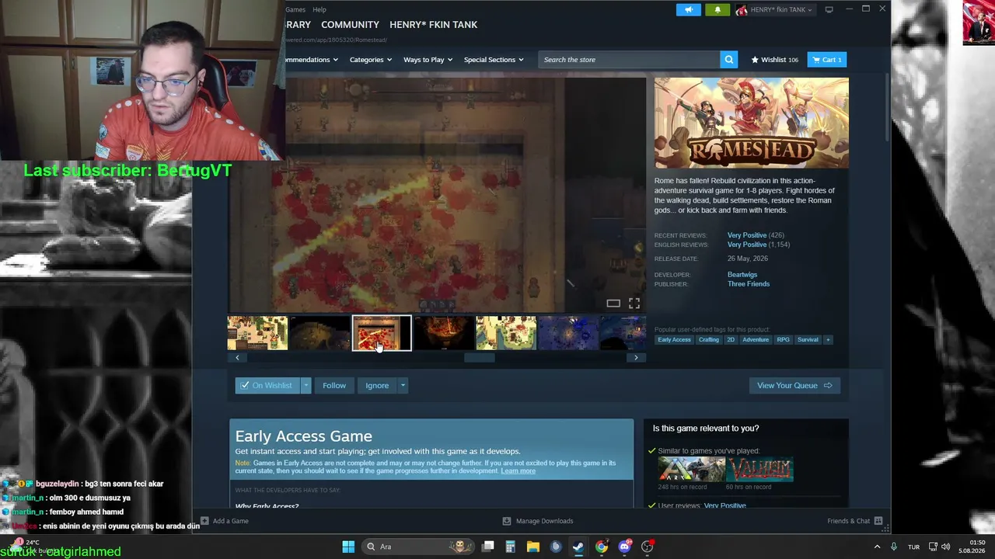Select the Survival tag
The image size is (995, 559).
coord(808,339)
